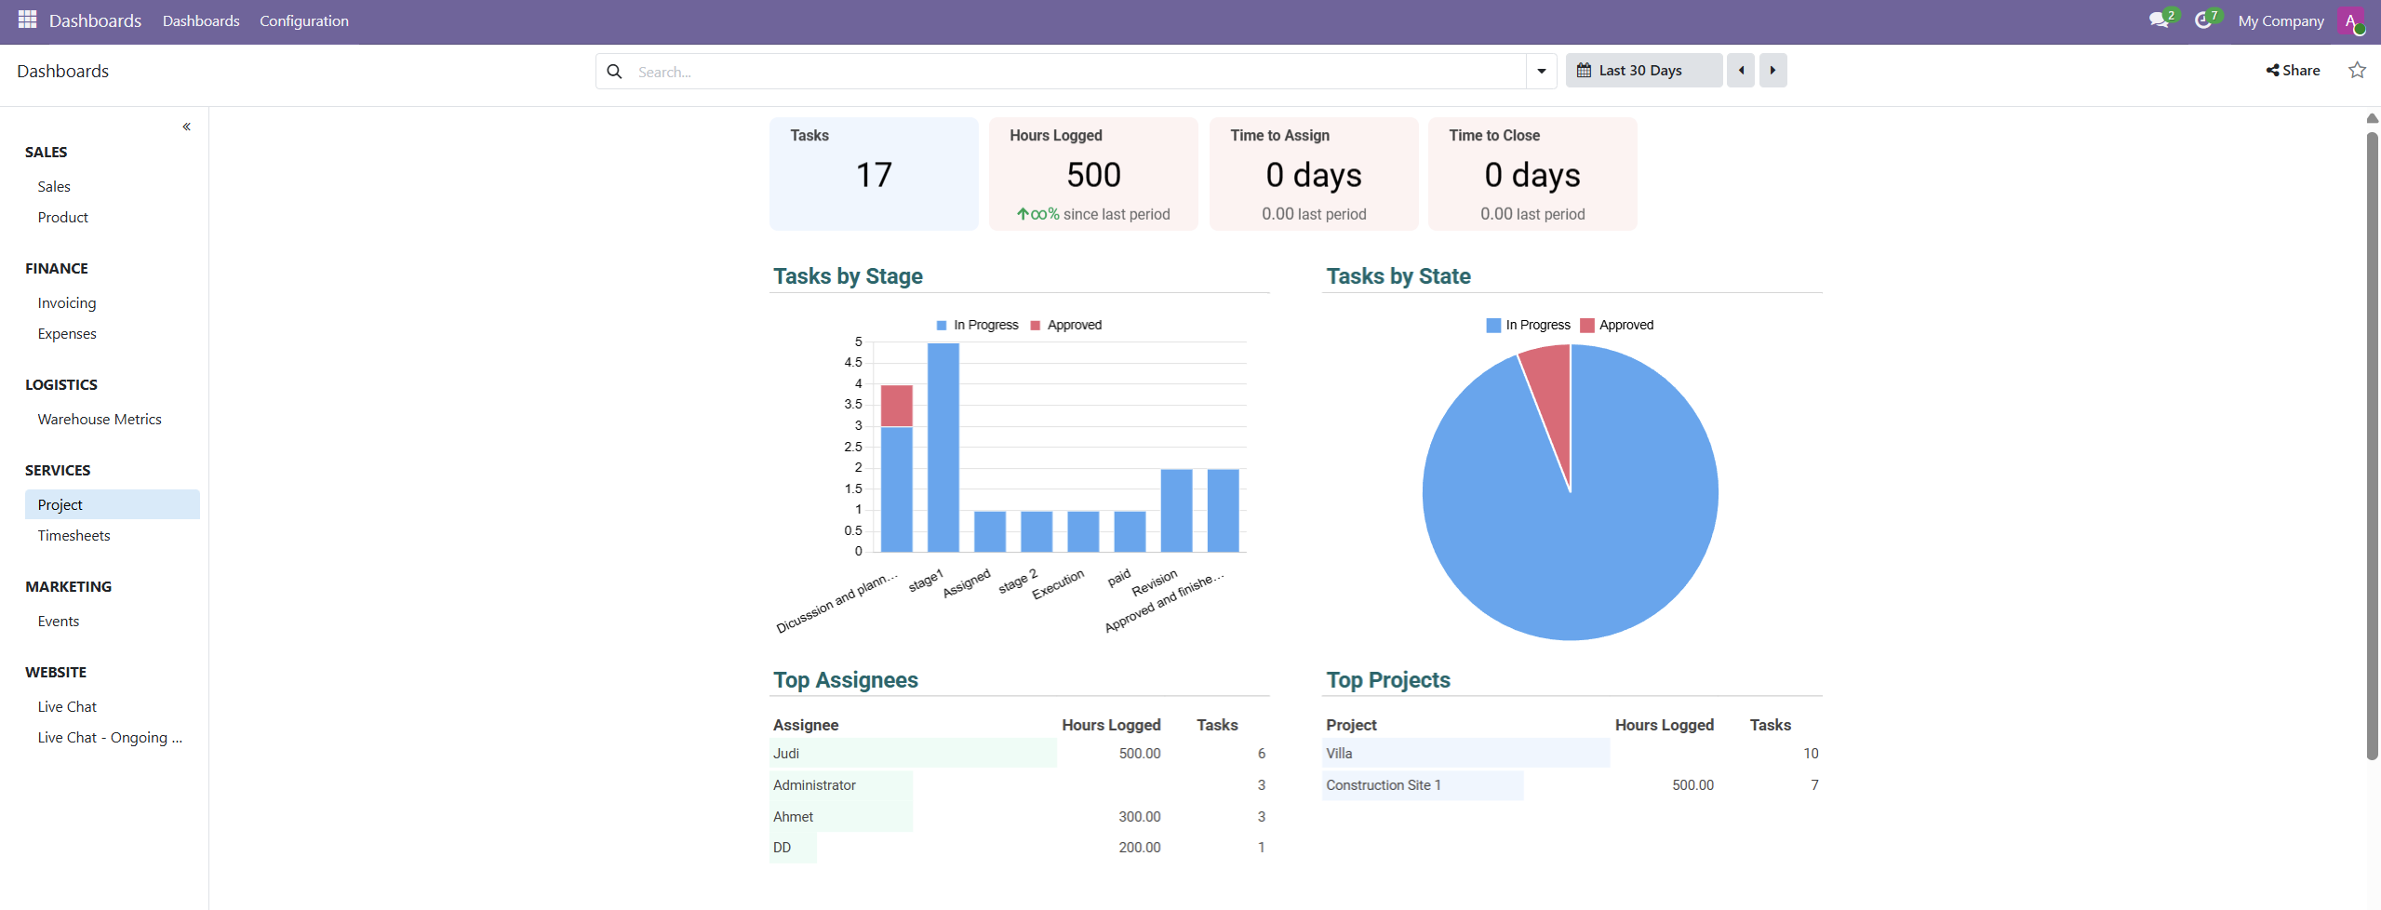Select Timesheets dashboard in sidebar
The height and width of the screenshot is (910, 2381).
point(74,536)
